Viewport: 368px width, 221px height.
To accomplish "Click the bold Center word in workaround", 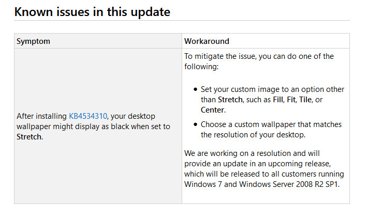I will click(x=212, y=110).
